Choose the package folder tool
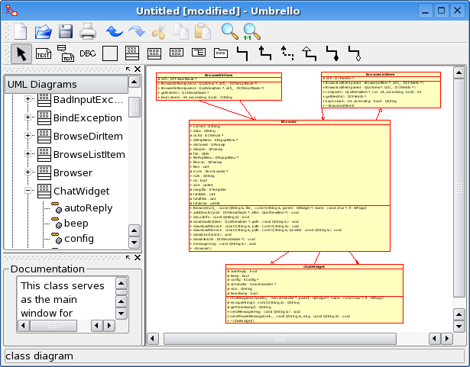The width and height of the screenshot is (470, 367). [221, 53]
